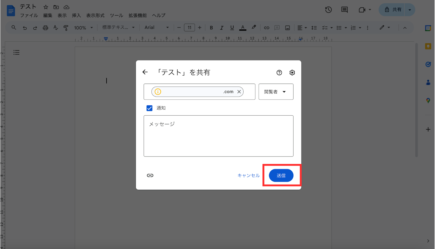435x249 pixels.
Task: Open the 100% zoom dropdown
Action: point(83,28)
